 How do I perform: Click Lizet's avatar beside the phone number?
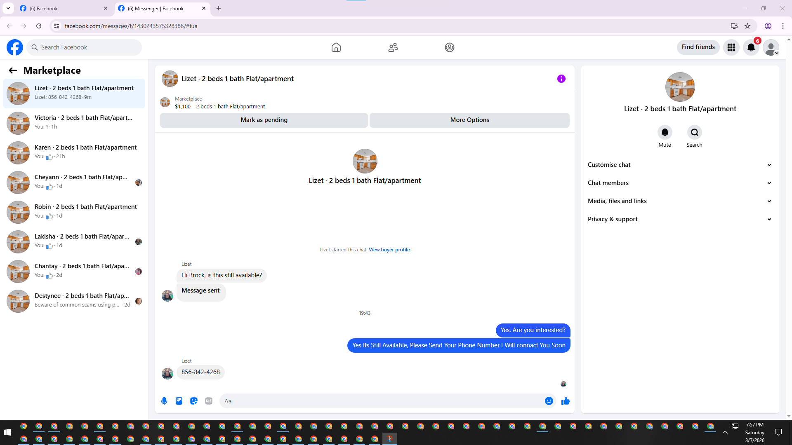click(x=167, y=374)
